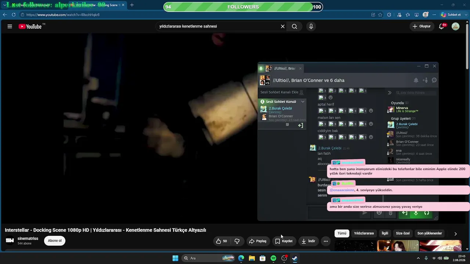Toggle Steam microphone mute button
Viewport: 470px width, 264px height.
(x=416, y=213)
